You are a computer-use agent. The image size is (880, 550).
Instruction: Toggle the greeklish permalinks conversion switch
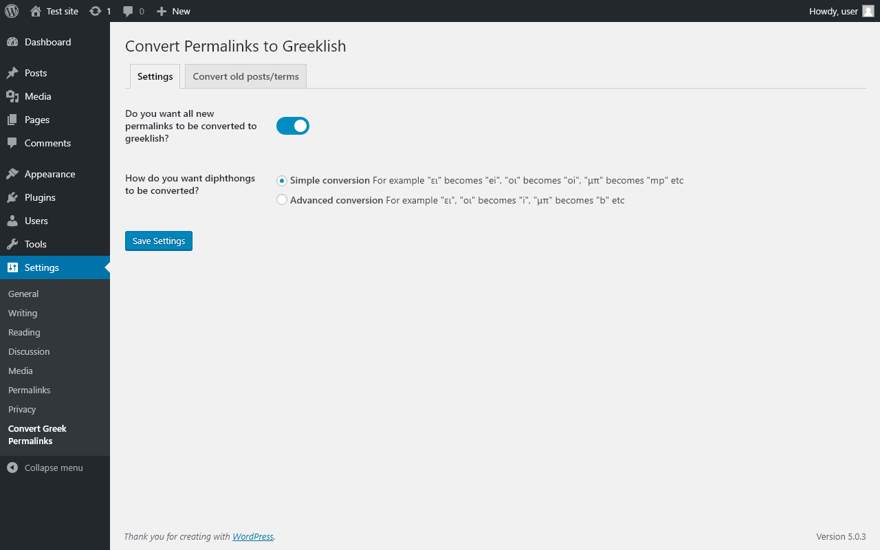293,126
